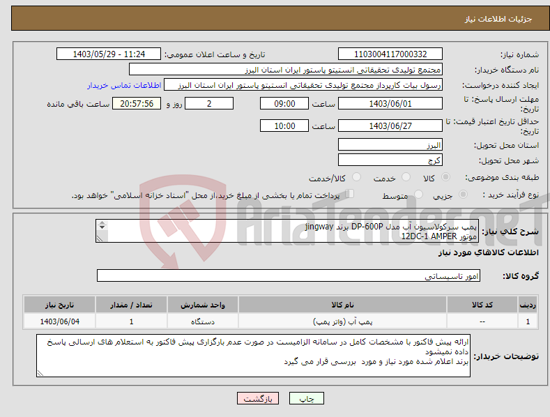
Task: Click the تاریخ نیاز column header
Action: point(60,305)
